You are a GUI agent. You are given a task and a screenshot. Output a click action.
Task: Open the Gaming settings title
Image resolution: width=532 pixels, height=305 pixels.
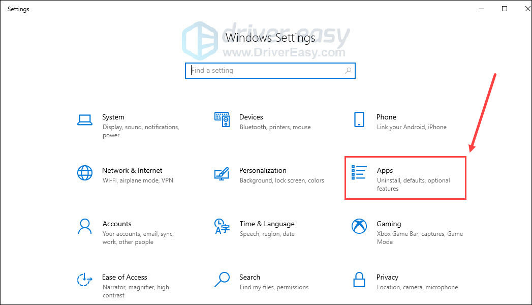(389, 224)
